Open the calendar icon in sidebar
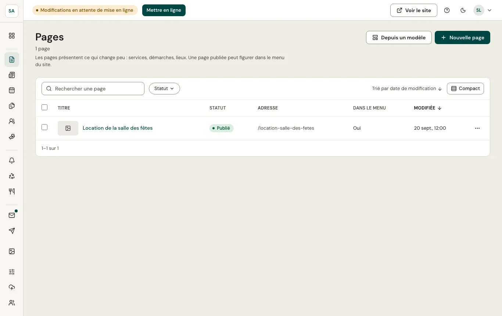This screenshot has height=316, width=502. 12,90
